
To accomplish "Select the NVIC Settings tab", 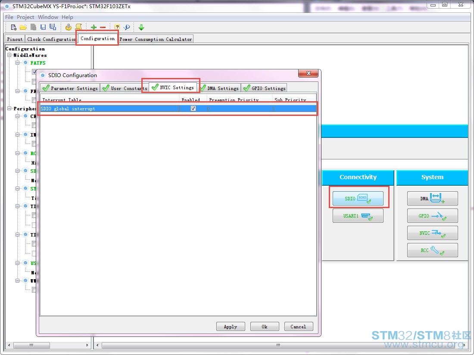I will pyautogui.click(x=173, y=87).
